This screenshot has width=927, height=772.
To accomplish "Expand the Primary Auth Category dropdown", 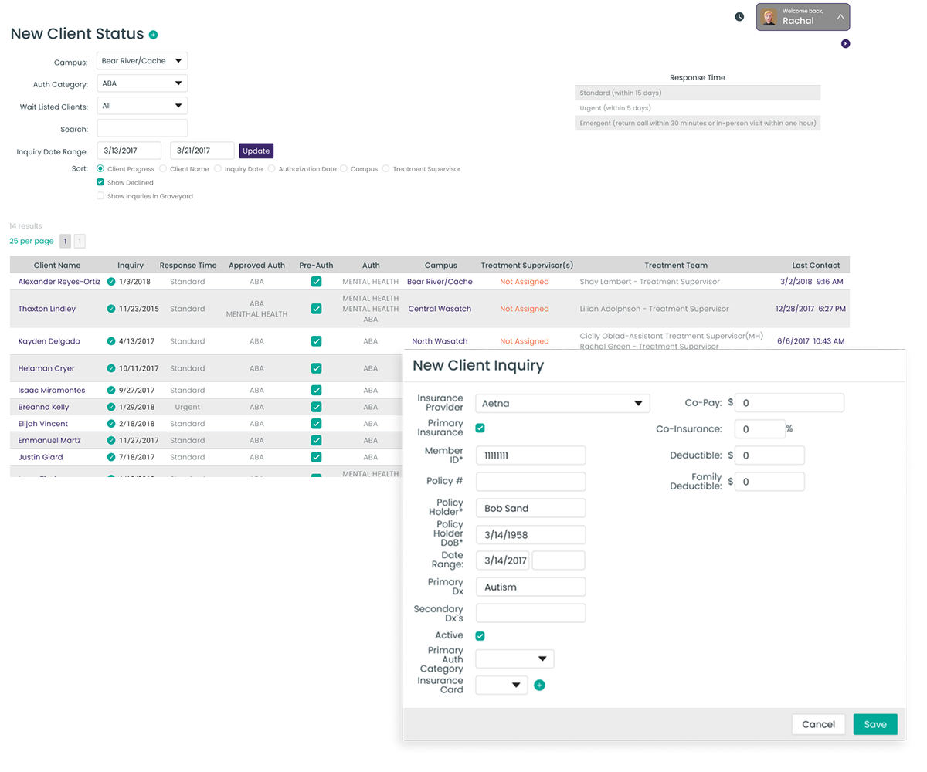I will [x=514, y=659].
